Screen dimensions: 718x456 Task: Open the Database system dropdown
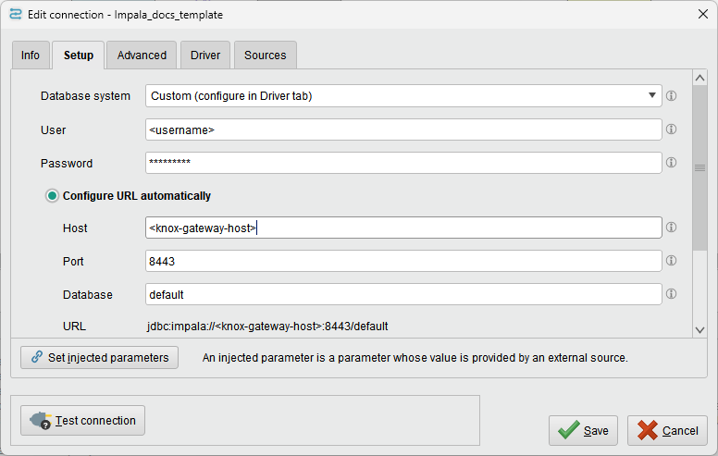point(403,95)
